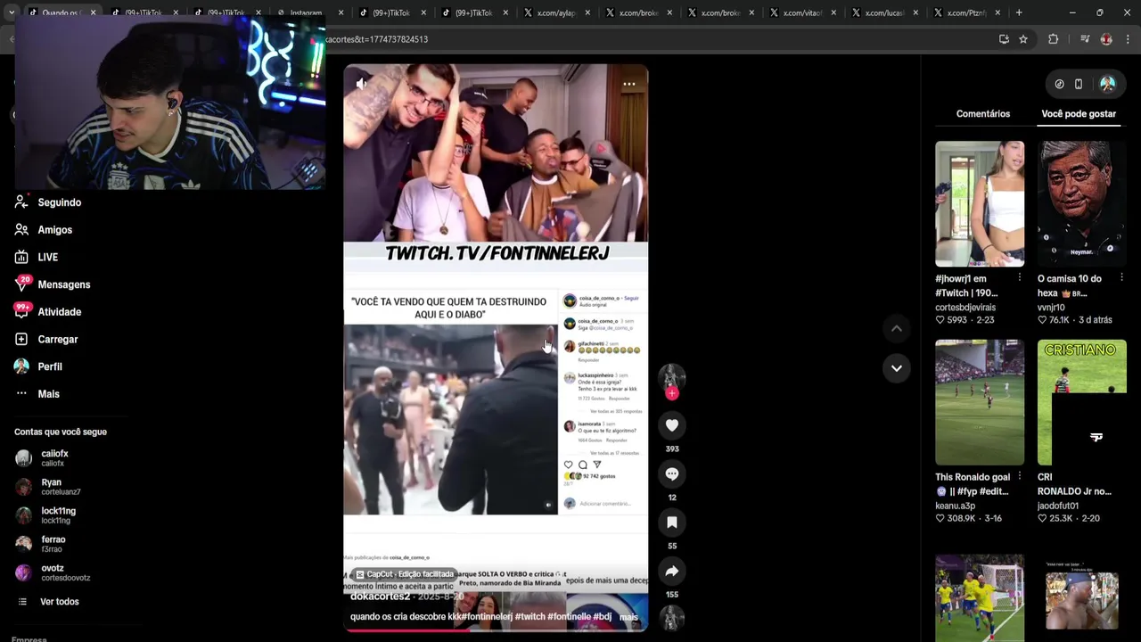Click the Carregar plus-square icon

pos(21,340)
